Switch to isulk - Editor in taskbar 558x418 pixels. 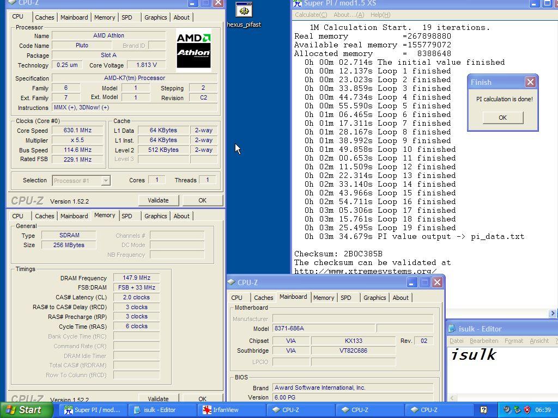[x=162, y=410]
